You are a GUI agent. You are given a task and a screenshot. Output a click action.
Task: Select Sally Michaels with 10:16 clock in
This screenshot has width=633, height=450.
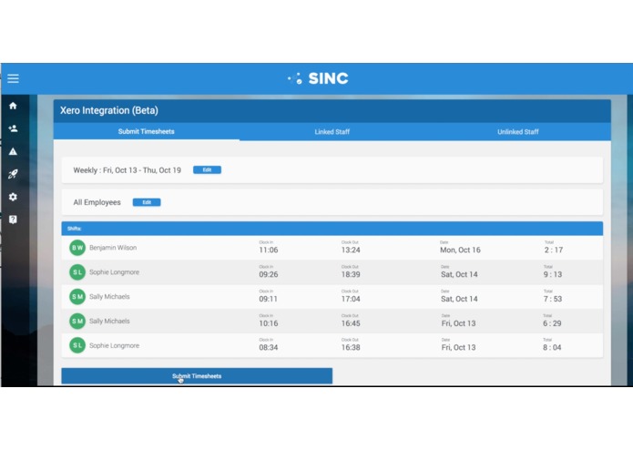pos(109,322)
